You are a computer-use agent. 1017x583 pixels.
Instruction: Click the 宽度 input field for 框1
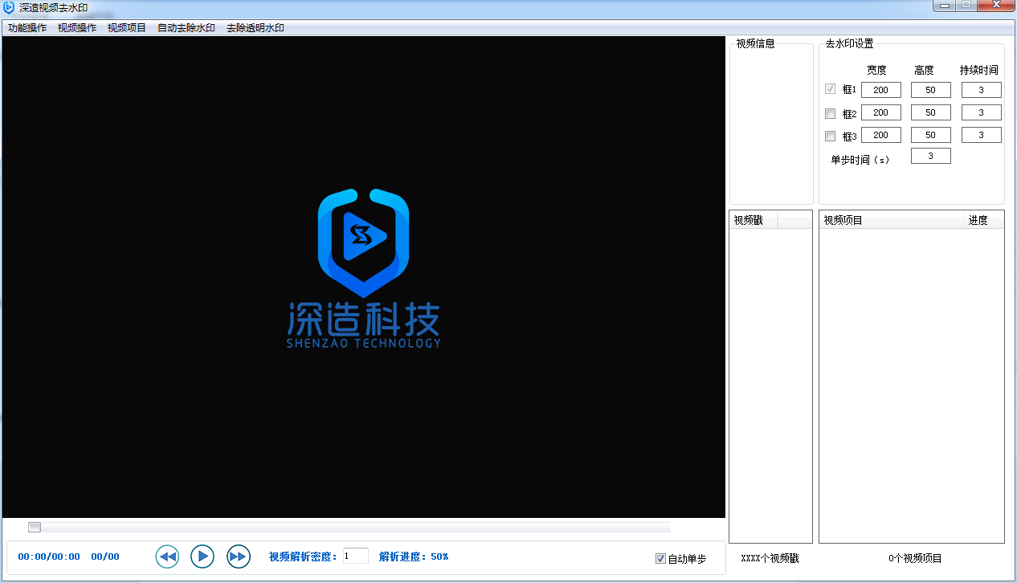pos(880,89)
